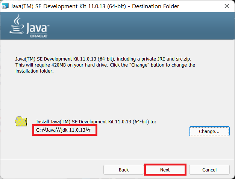Click the window title 'Destination Folder'

pos(155,6)
